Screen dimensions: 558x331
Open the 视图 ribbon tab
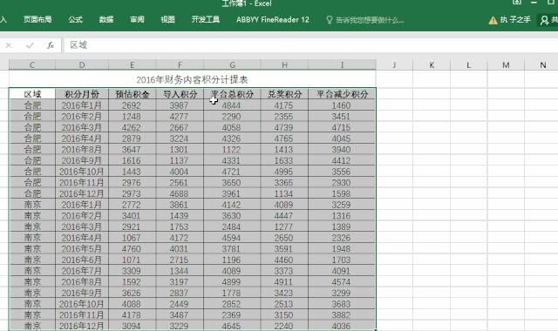[x=167, y=19]
